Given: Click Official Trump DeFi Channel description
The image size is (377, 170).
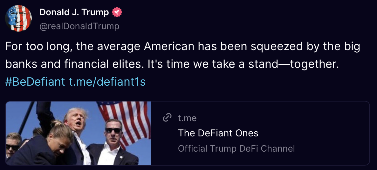Looking at the screenshot, I should tap(236, 148).
